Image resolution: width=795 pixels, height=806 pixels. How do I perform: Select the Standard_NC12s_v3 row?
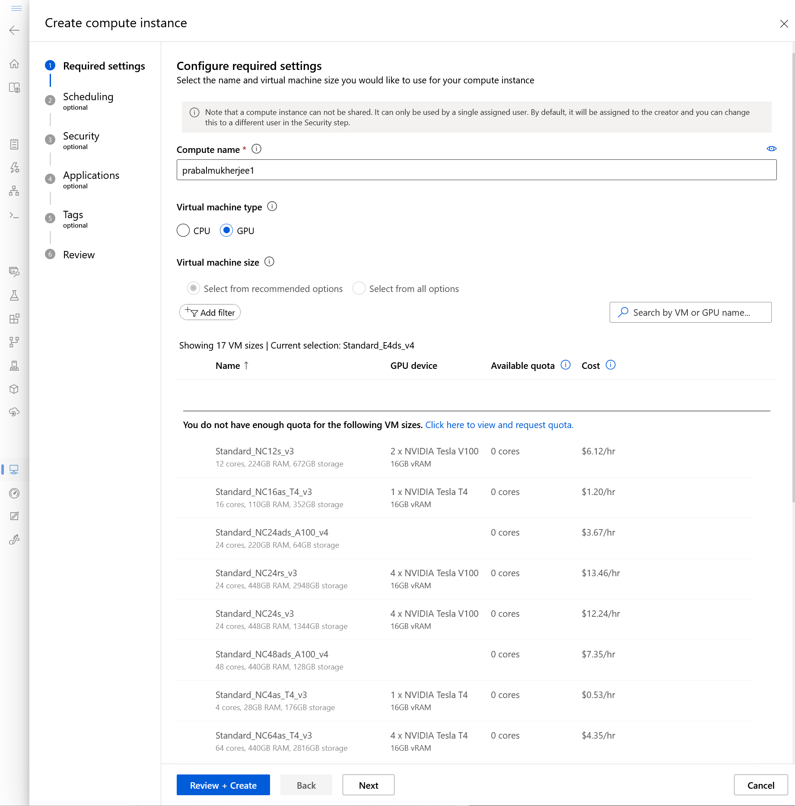click(465, 457)
